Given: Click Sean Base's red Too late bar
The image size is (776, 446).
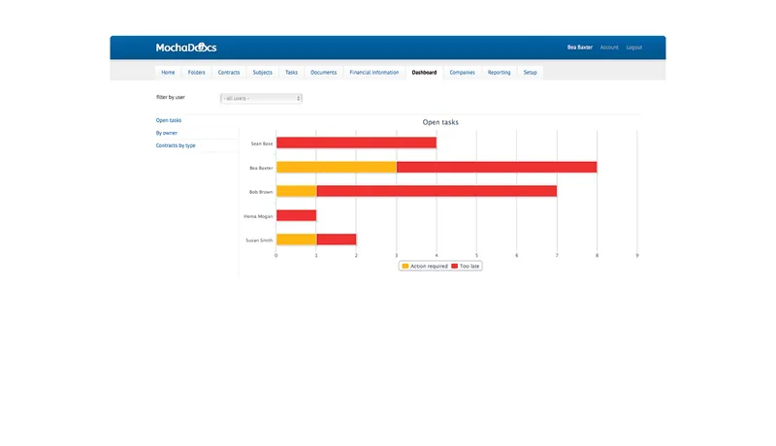Looking at the screenshot, I should [x=356, y=143].
